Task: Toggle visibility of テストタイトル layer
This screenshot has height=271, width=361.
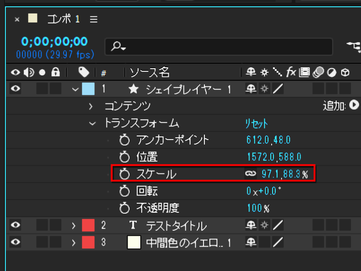Action: pos(15,225)
